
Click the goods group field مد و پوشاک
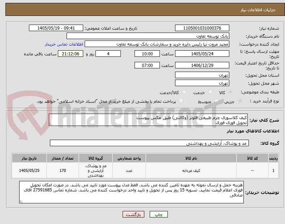149,143
